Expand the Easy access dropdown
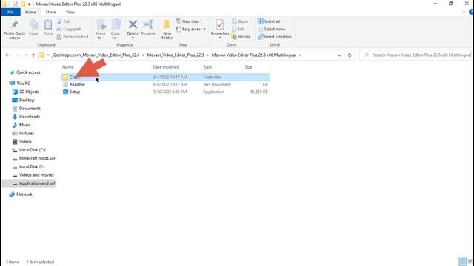The height and width of the screenshot is (266, 474). click(x=191, y=29)
